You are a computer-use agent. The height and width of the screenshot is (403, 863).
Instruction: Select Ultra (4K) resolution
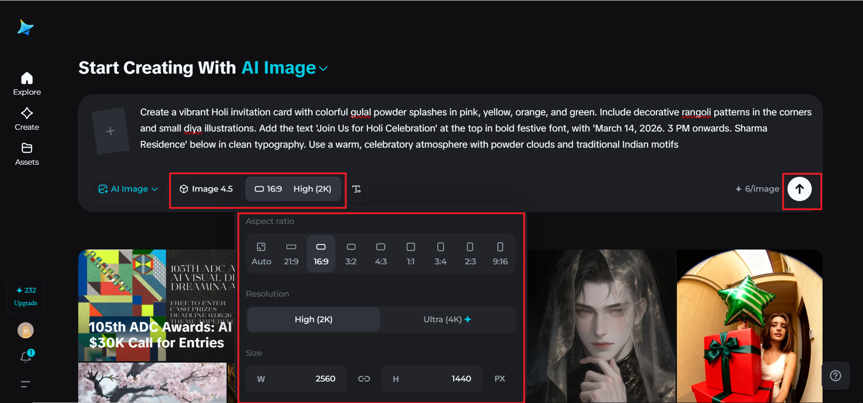tap(447, 320)
